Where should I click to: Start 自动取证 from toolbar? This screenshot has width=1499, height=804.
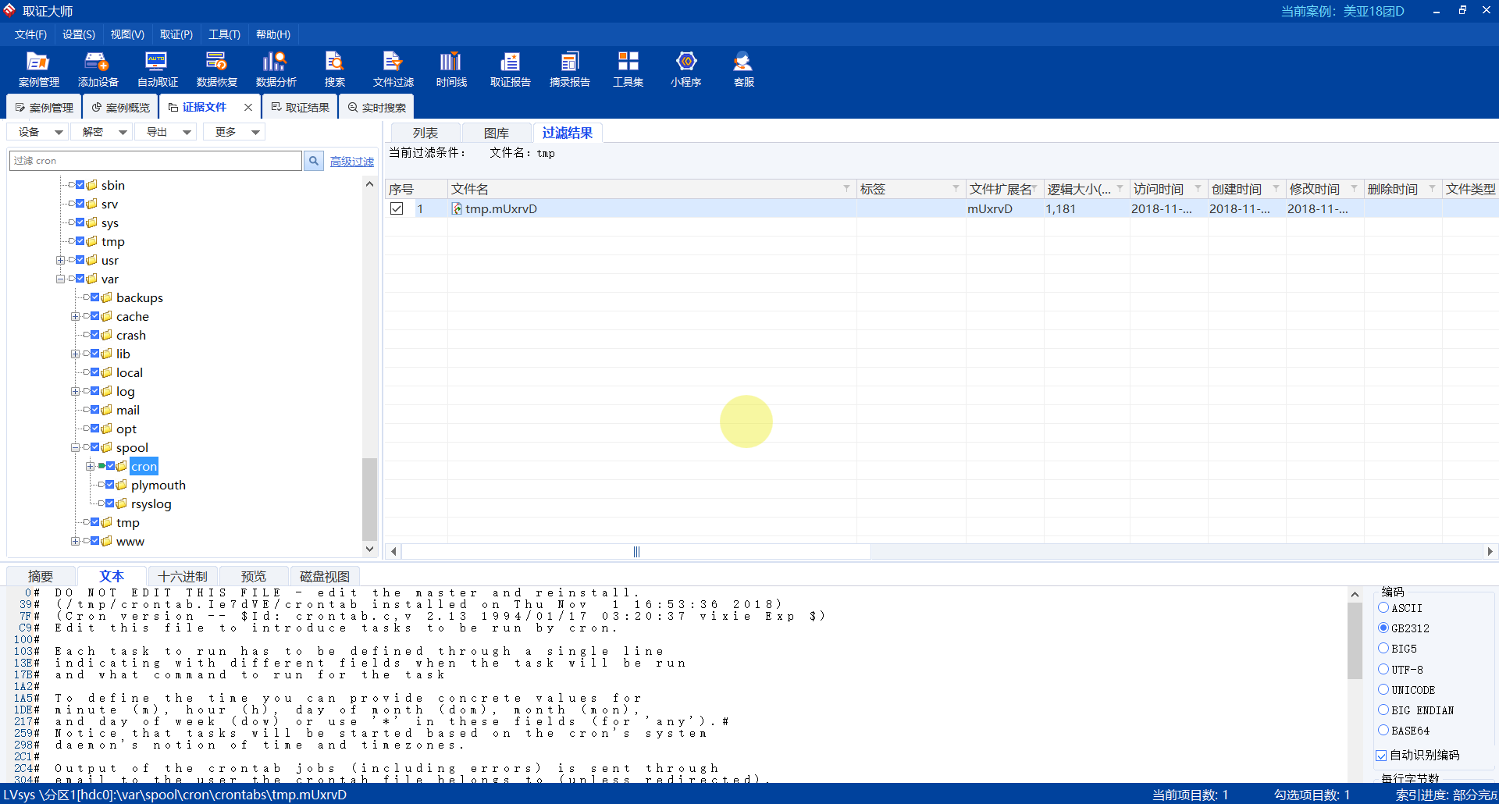pyautogui.click(x=157, y=69)
